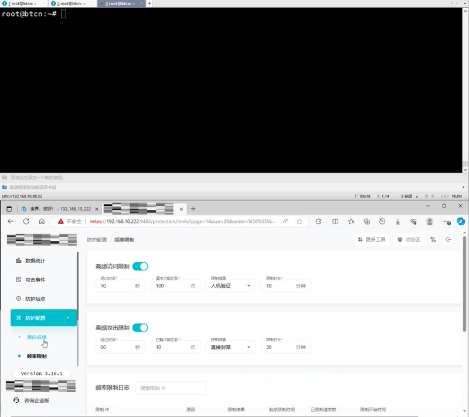Close the active blurred-title browser tab
The width and height of the screenshot is (469, 417).
click(181, 209)
